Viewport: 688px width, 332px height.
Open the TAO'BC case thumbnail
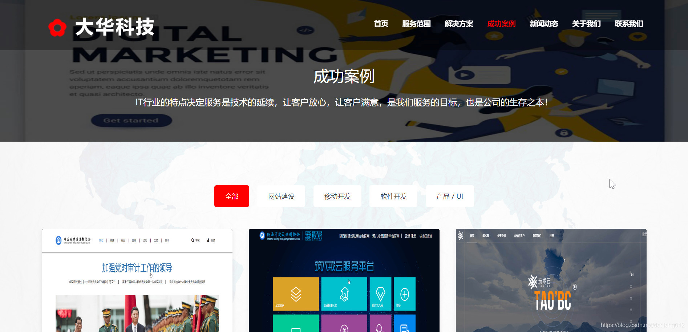(551, 280)
